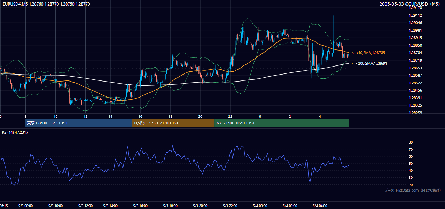
Task: Click the 5/3 08:00 date label
Action: tap(26, 206)
